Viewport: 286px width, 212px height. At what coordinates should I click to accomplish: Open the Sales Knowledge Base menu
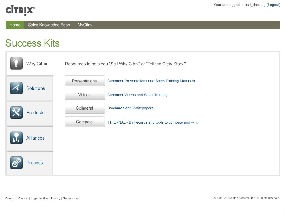(49, 25)
